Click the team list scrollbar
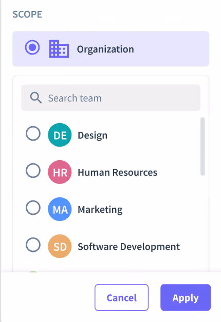 tap(202, 146)
